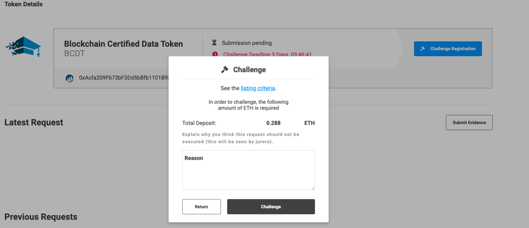Click the gavel icon in the Challenge dialog header
This screenshot has height=228, width=529.
pyautogui.click(x=225, y=69)
